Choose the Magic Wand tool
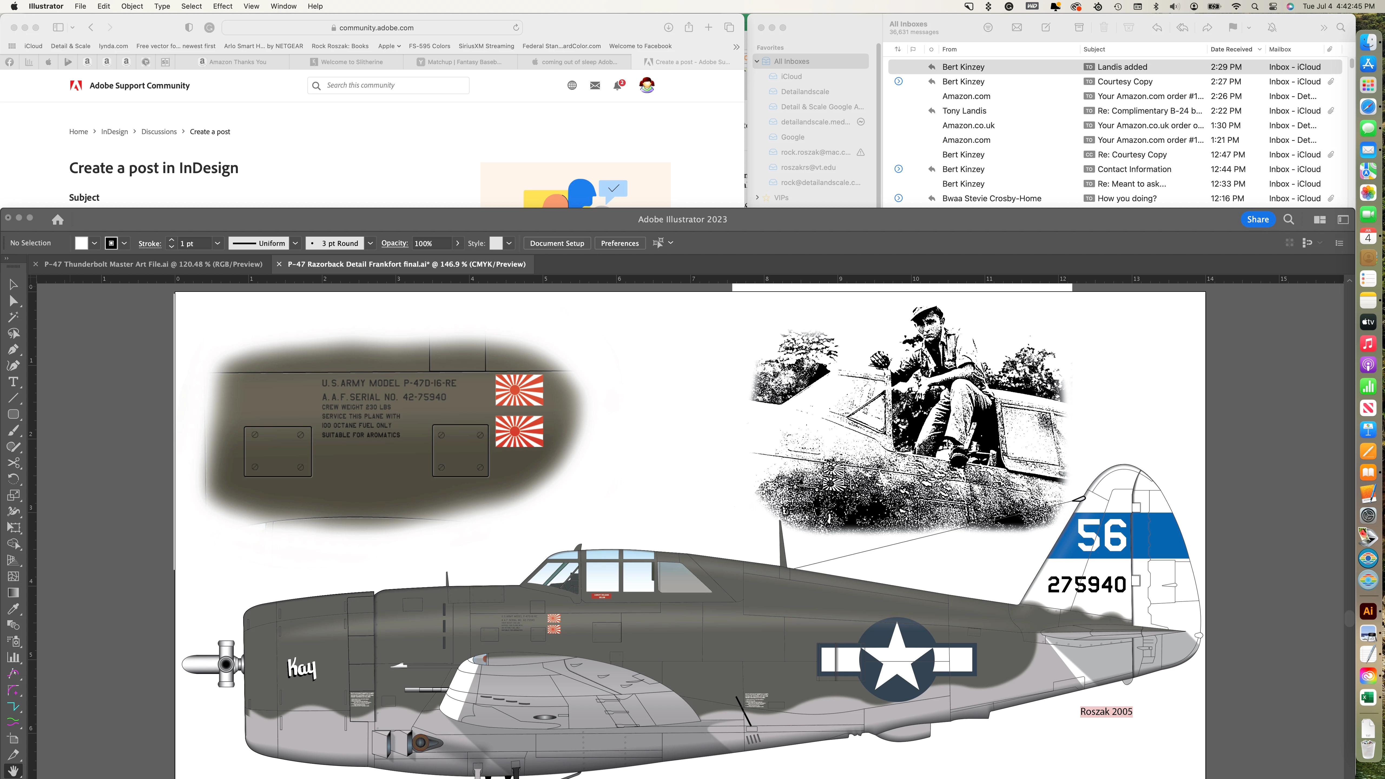This screenshot has width=1385, height=779. click(14, 317)
